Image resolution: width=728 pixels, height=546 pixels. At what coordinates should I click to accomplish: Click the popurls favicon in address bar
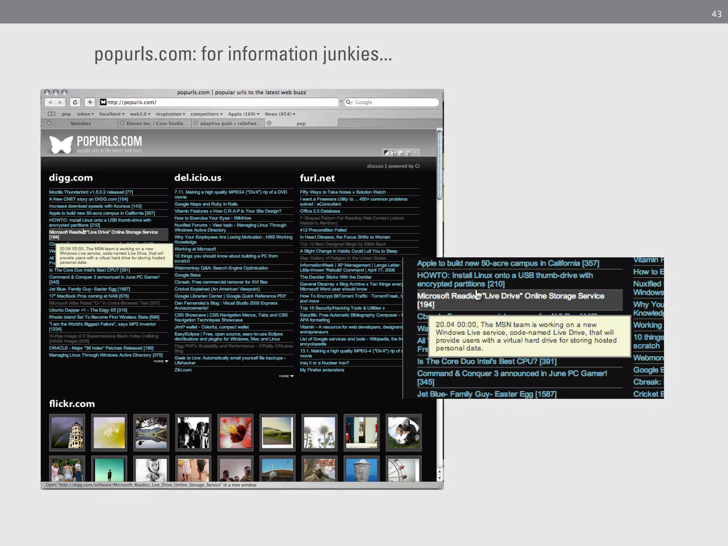(103, 102)
